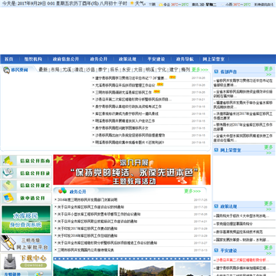
Task: Select the 市局 news tab
Action: click(x=55, y=70)
